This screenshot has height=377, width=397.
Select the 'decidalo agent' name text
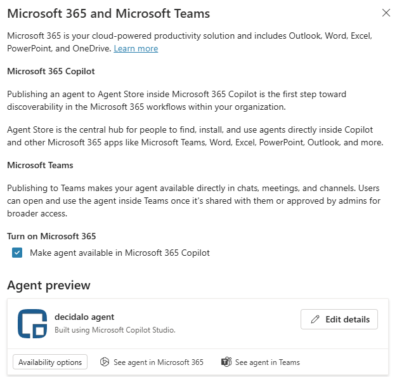[84, 317]
